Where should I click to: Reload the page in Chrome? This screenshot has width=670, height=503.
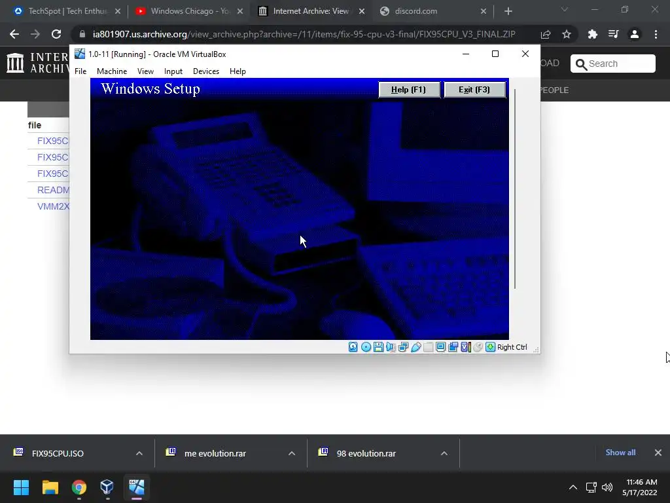click(56, 34)
